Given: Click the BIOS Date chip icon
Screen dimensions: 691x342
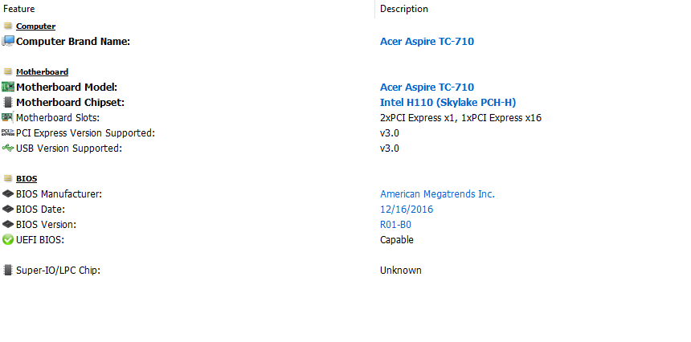Looking at the screenshot, I should coord(8,209).
